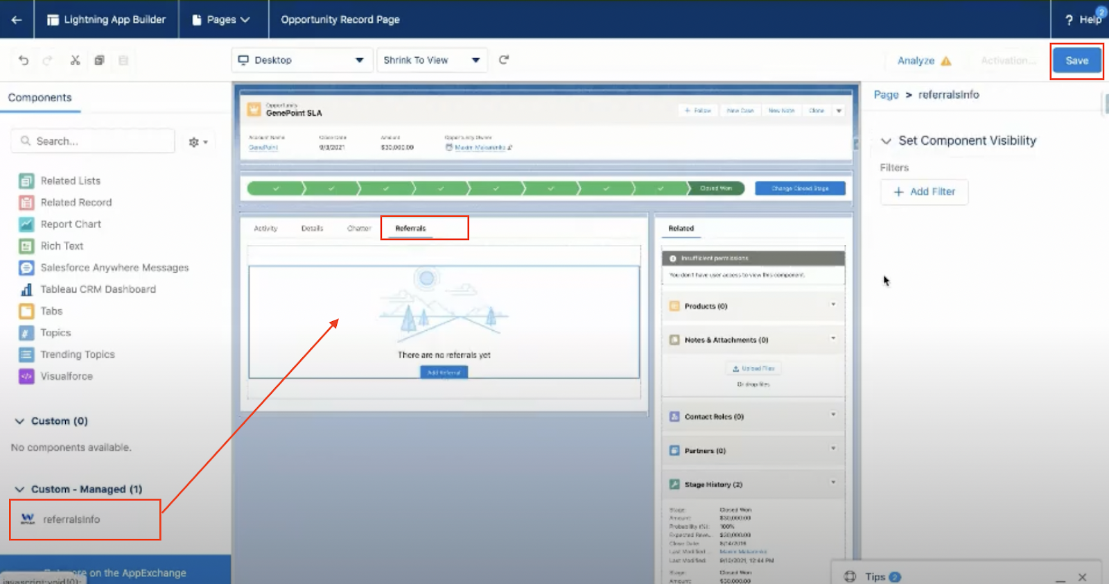Collapse the Custom (0) section
Screen dimensions: 1109x584
(19, 421)
